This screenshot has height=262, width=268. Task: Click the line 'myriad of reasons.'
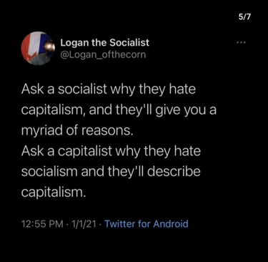(76, 130)
